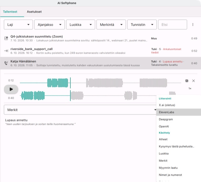Click the quote "teen uuden tarjouksen ja soitan…"
Viewport: 201px width, 182px height.
(x=41, y=124)
